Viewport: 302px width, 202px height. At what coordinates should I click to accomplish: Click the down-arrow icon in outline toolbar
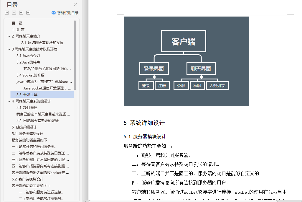pos(7,13)
